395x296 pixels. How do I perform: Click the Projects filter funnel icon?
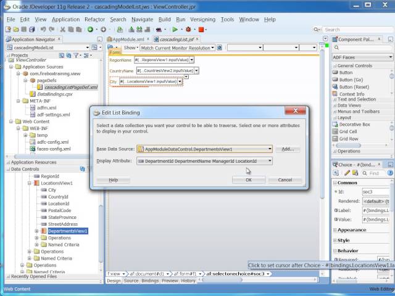click(x=76, y=55)
